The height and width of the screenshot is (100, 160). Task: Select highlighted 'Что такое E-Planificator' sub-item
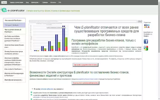(x=14, y=25)
